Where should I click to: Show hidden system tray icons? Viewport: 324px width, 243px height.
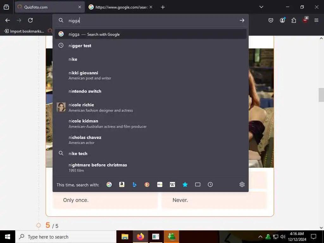click(x=260, y=237)
